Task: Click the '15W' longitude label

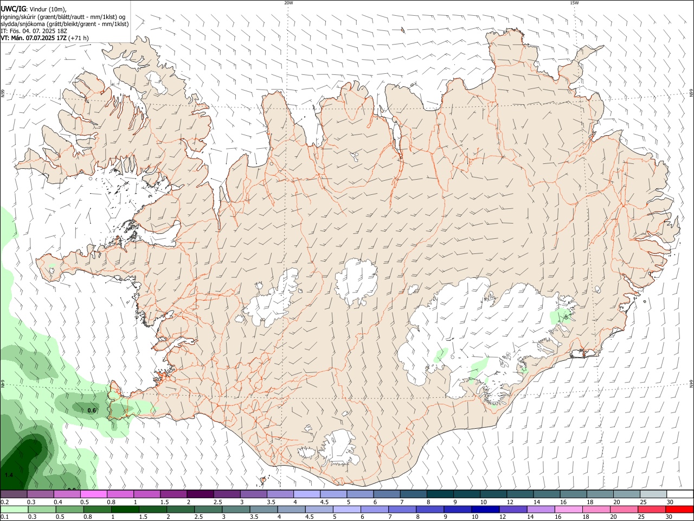Action: coord(574,3)
